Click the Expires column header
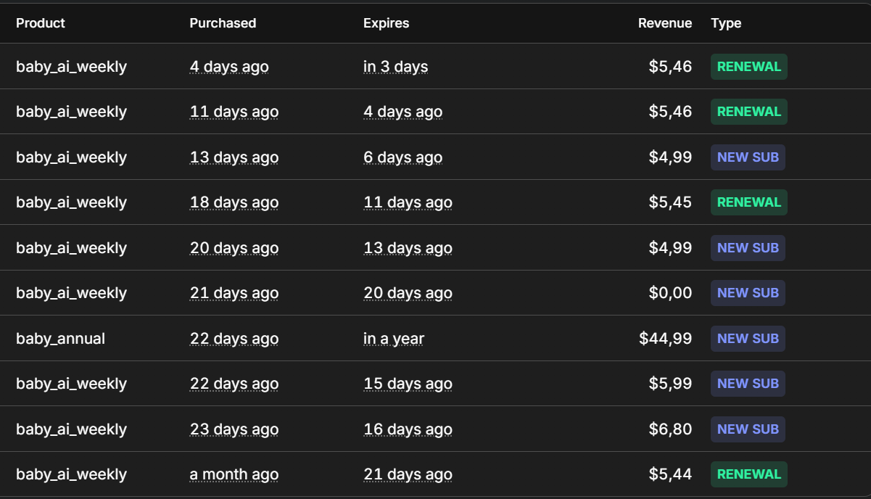 (x=386, y=23)
